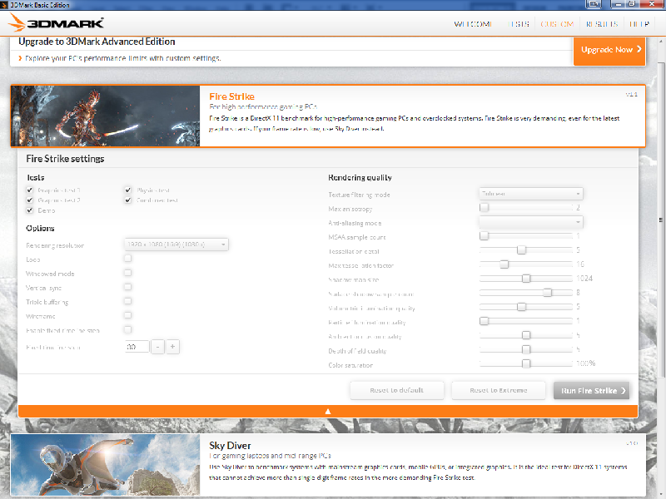Enable the Wireframe checkbox
666x499 pixels.
(128, 315)
